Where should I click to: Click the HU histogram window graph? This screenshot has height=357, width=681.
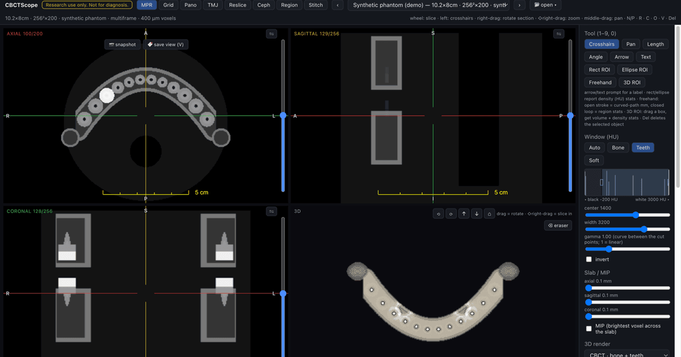pos(627,182)
